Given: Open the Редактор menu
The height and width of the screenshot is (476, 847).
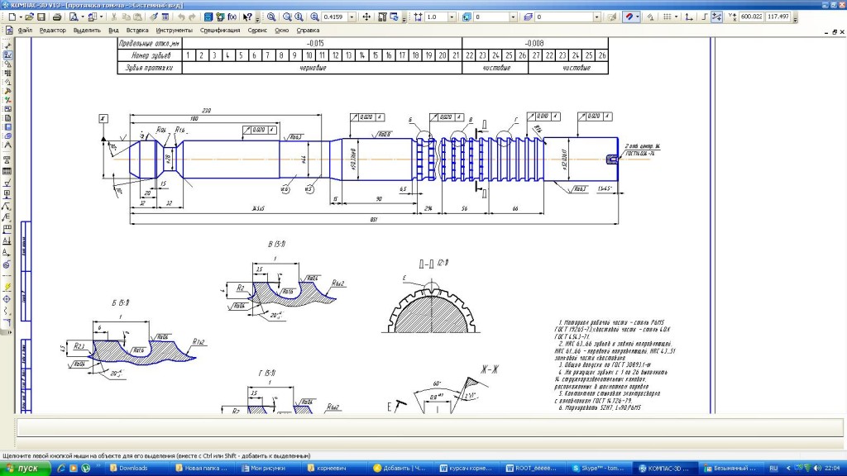Looking at the screenshot, I should [52, 31].
